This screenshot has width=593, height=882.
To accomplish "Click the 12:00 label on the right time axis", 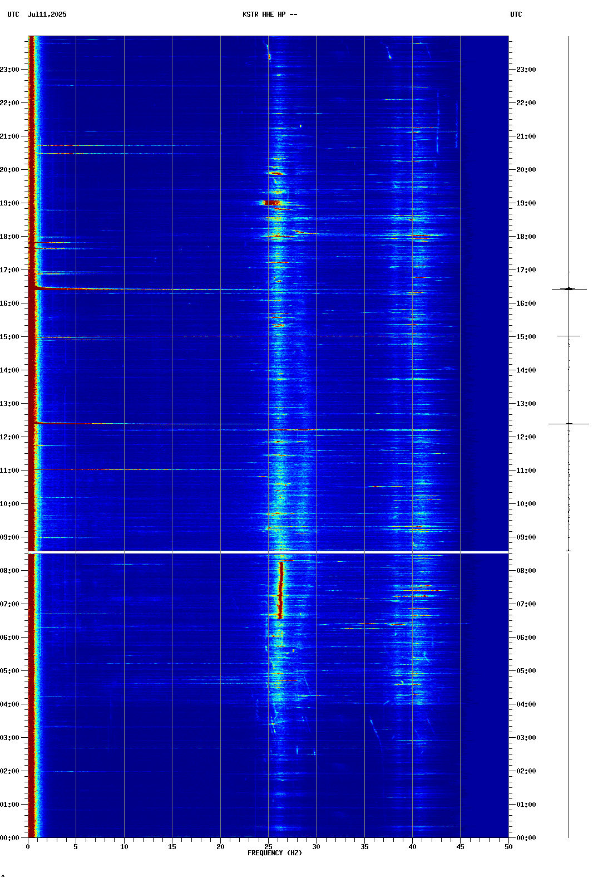I will 526,437.
